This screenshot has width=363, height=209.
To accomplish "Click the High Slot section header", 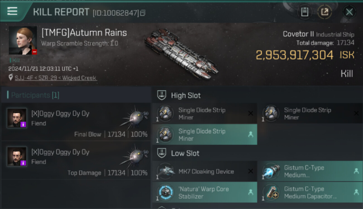I will 186,96.
